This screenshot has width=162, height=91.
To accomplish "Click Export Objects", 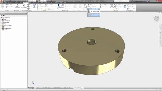I will click(x=92, y=7).
